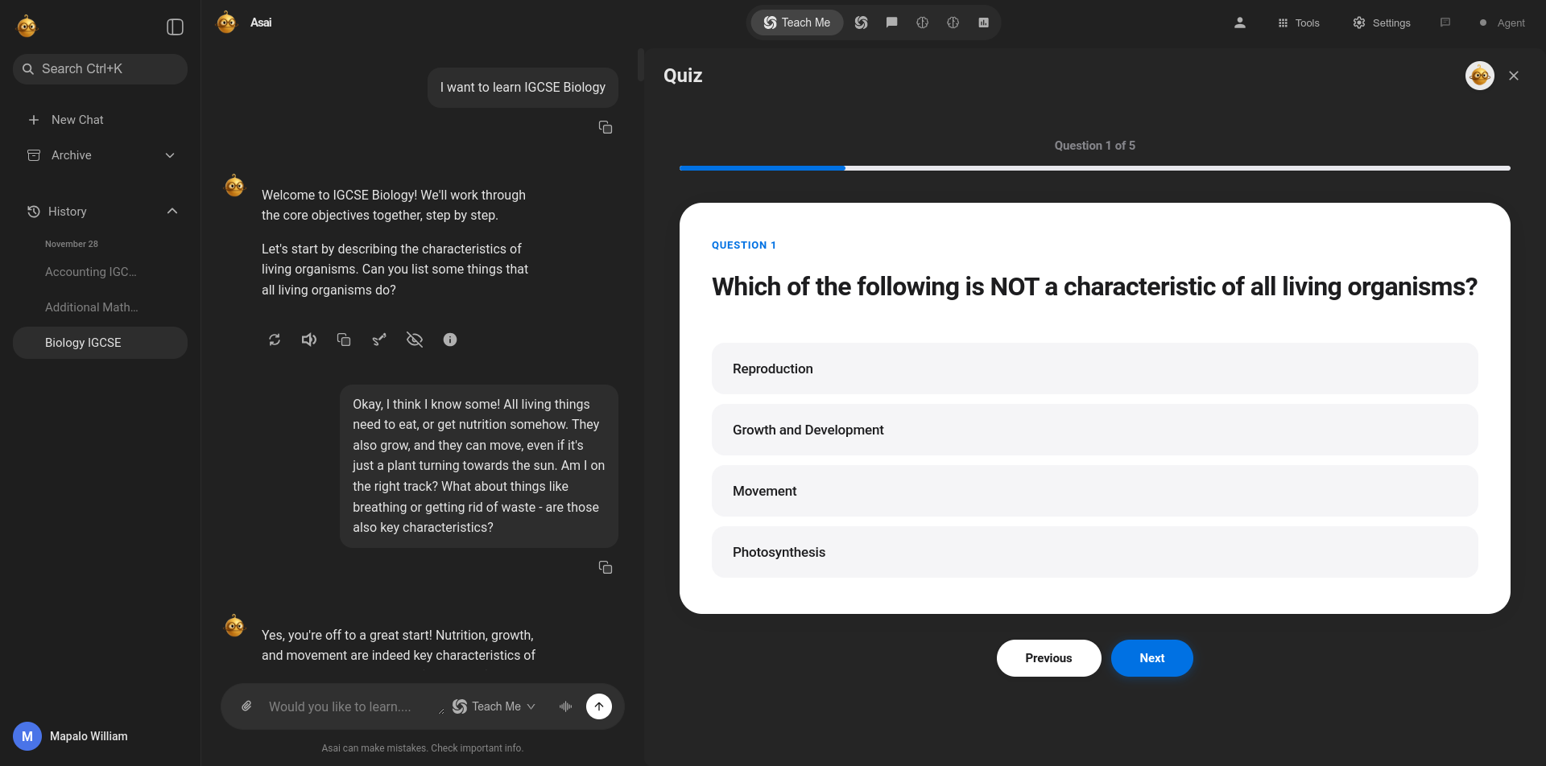Open Settings from the top bar
This screenshot has width=1546, height=766.
coord(1382,22)
